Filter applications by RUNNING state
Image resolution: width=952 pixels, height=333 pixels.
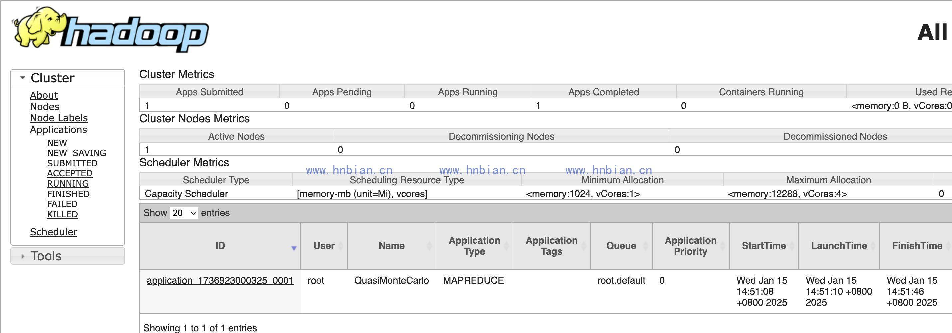[x=68, y=184]
